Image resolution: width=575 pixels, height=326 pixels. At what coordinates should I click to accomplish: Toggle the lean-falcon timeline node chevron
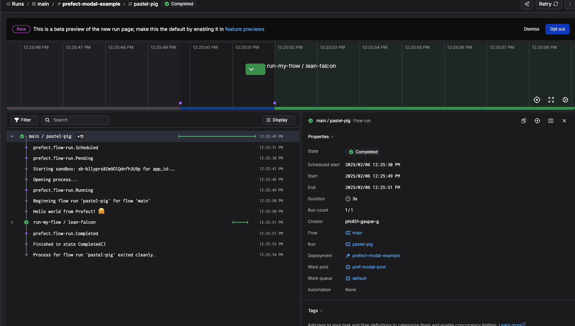click(x=252, y=69)
